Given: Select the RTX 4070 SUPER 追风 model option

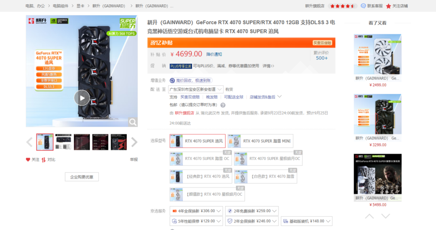Looking at the screenshot, I should pyautogui.click(x=197, y=141).
